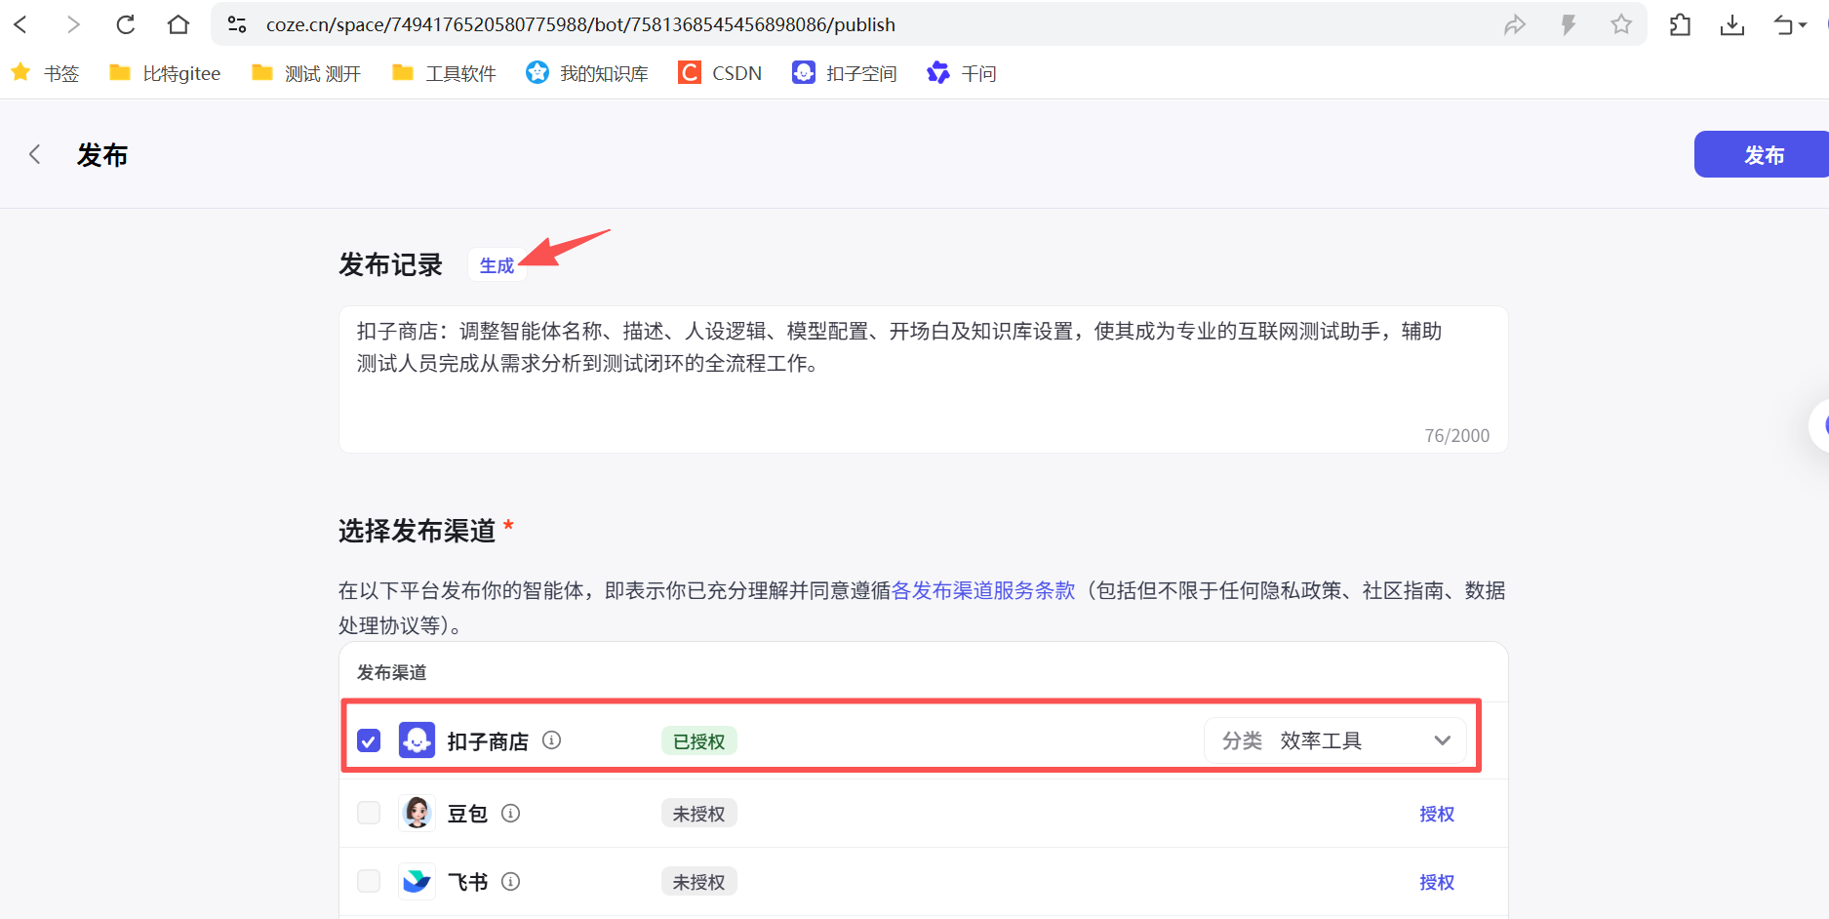Bookmark this page with star icon
This screenshot has width=1829, height=919.
click(x=1621, y=24)
